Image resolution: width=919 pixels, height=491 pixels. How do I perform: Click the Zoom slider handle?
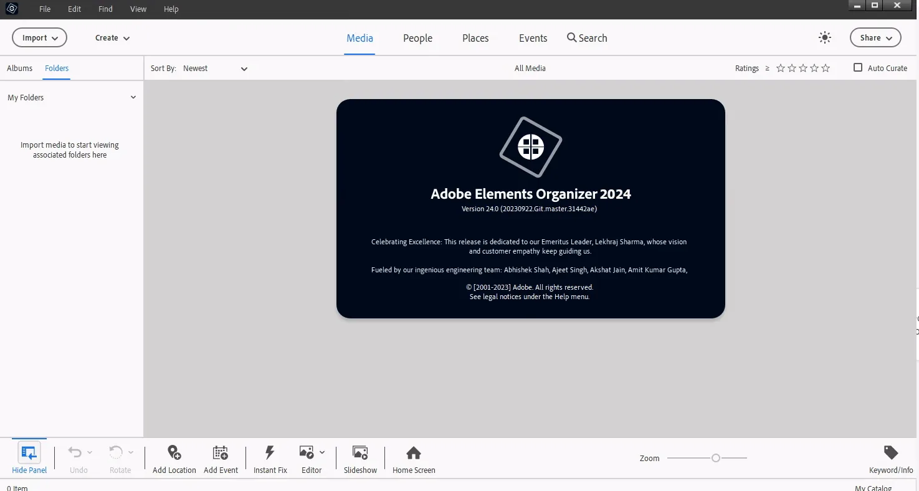[716, 458]
